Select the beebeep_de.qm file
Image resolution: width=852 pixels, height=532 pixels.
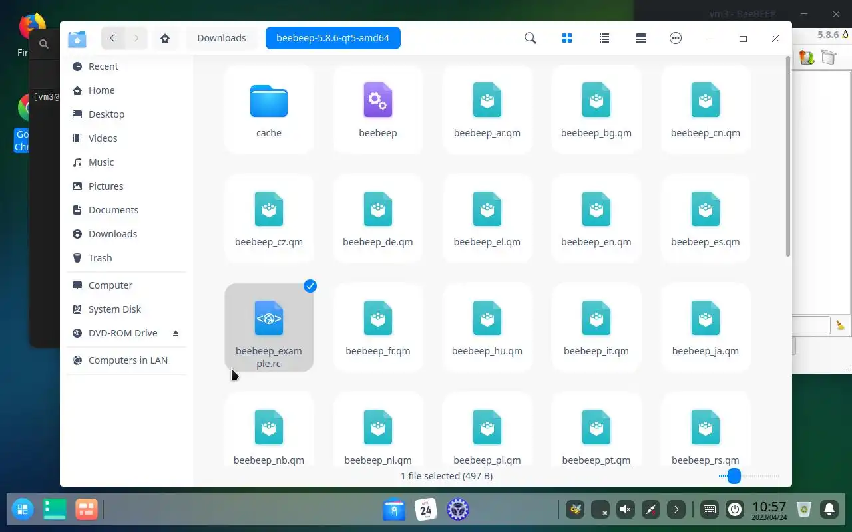click(x=378, y=219)
